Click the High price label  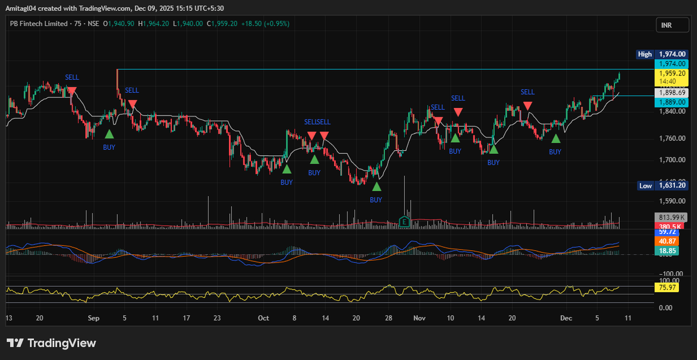click(x=645, y=54)
